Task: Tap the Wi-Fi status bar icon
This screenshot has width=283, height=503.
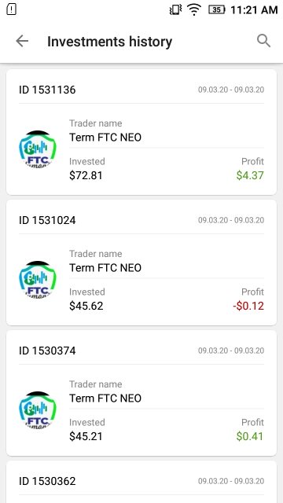Action: pos(194,9)
